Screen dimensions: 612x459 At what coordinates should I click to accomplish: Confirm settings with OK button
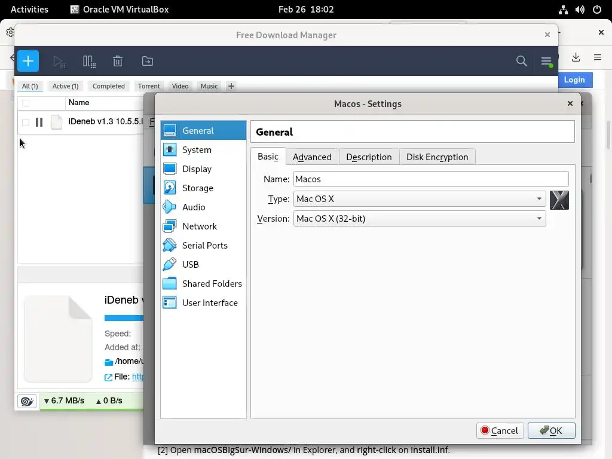(x=551, y=430)
